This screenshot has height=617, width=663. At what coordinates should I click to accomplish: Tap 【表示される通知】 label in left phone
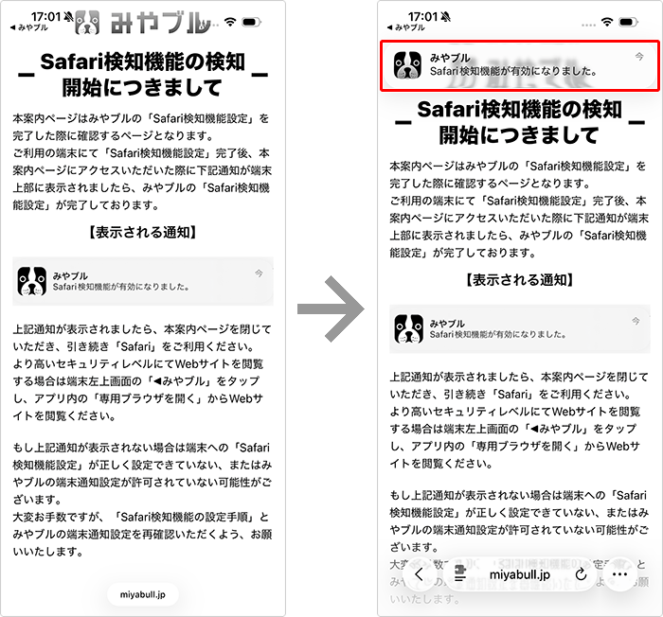(143, 233)
